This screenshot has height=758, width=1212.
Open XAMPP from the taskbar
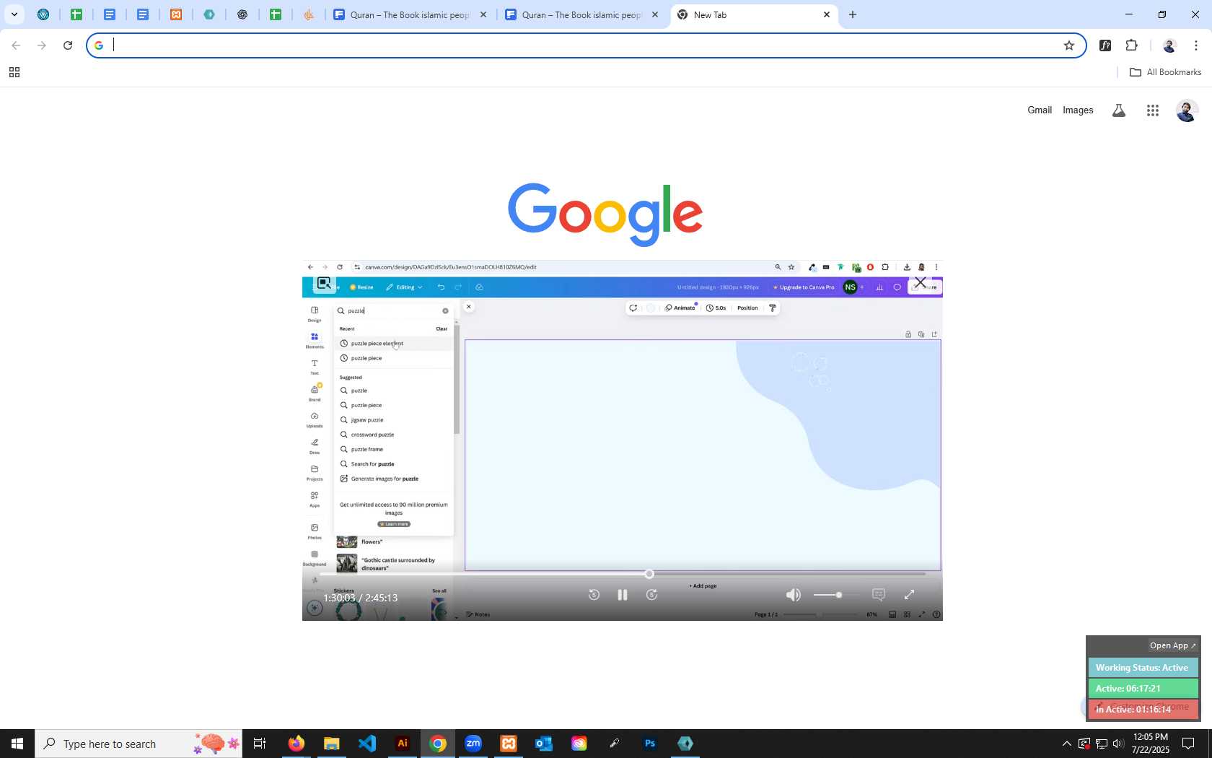click(509, 744)
